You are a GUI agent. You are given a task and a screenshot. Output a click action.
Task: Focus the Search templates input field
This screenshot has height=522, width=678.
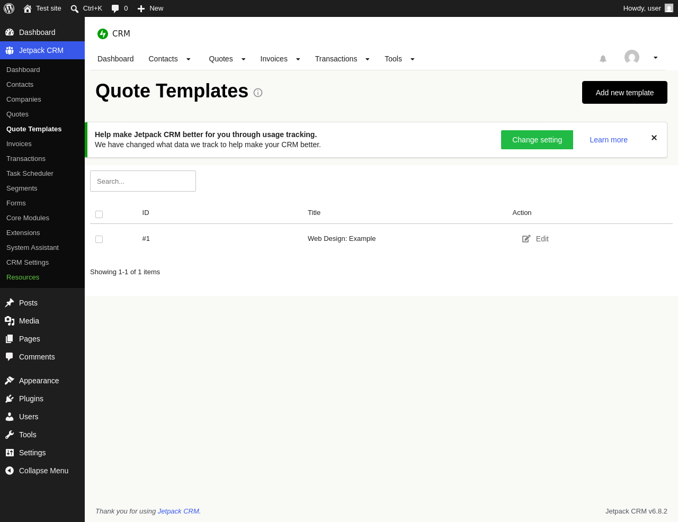click(x=143, y=181)
